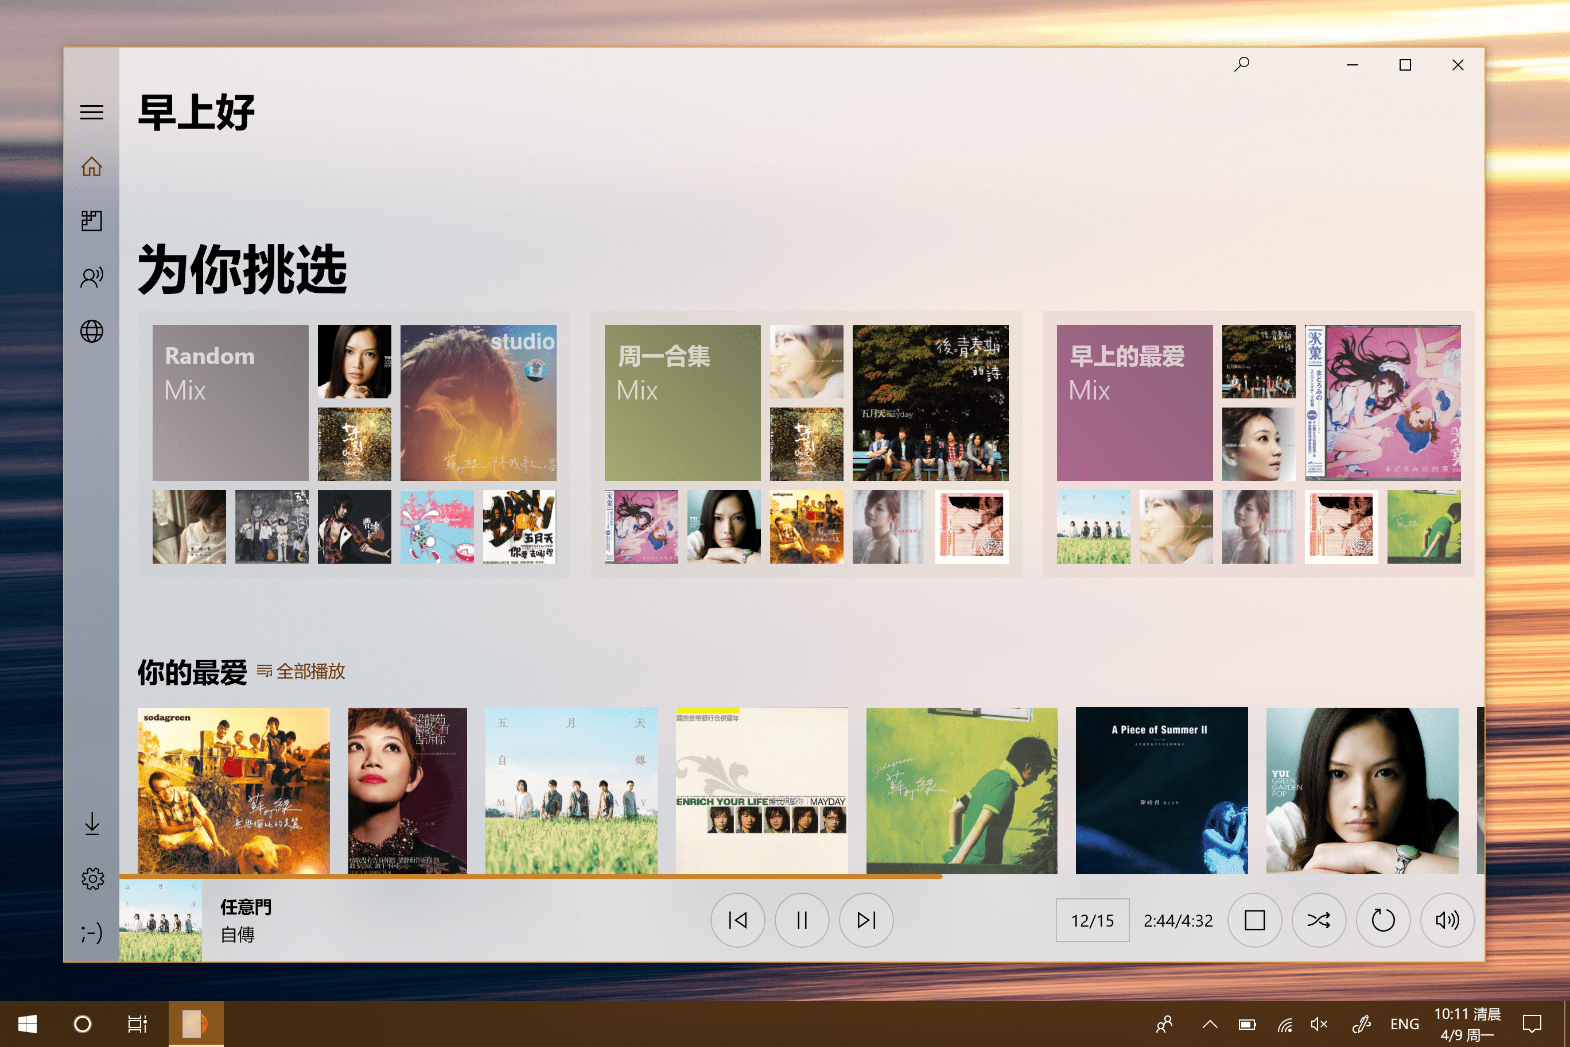This screenshot has height=1047, width=1570.
Task: Click the 任意門 song title
Action: coord(246,907)
